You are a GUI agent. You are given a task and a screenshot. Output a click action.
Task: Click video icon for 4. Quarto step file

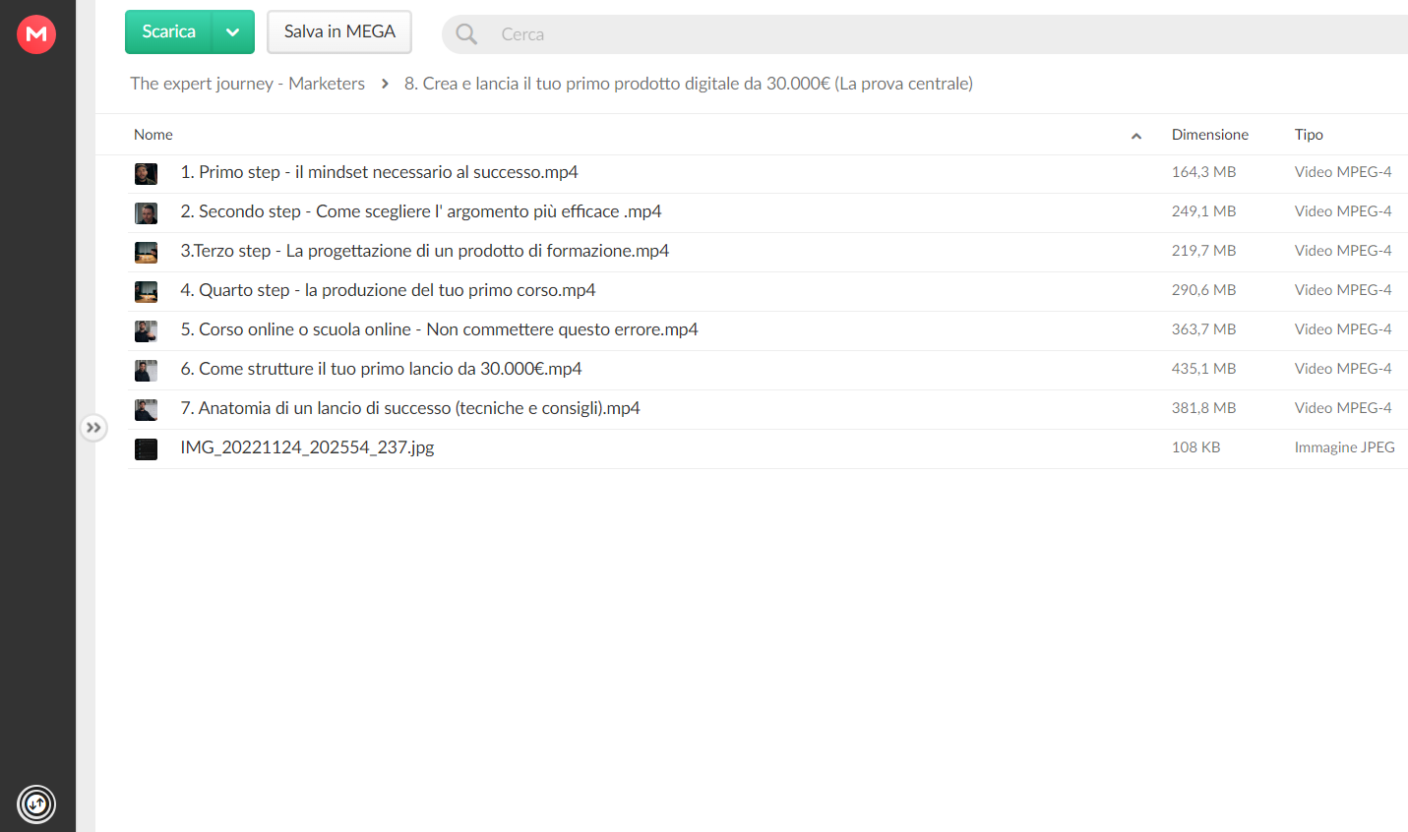[x=146, y=292]
